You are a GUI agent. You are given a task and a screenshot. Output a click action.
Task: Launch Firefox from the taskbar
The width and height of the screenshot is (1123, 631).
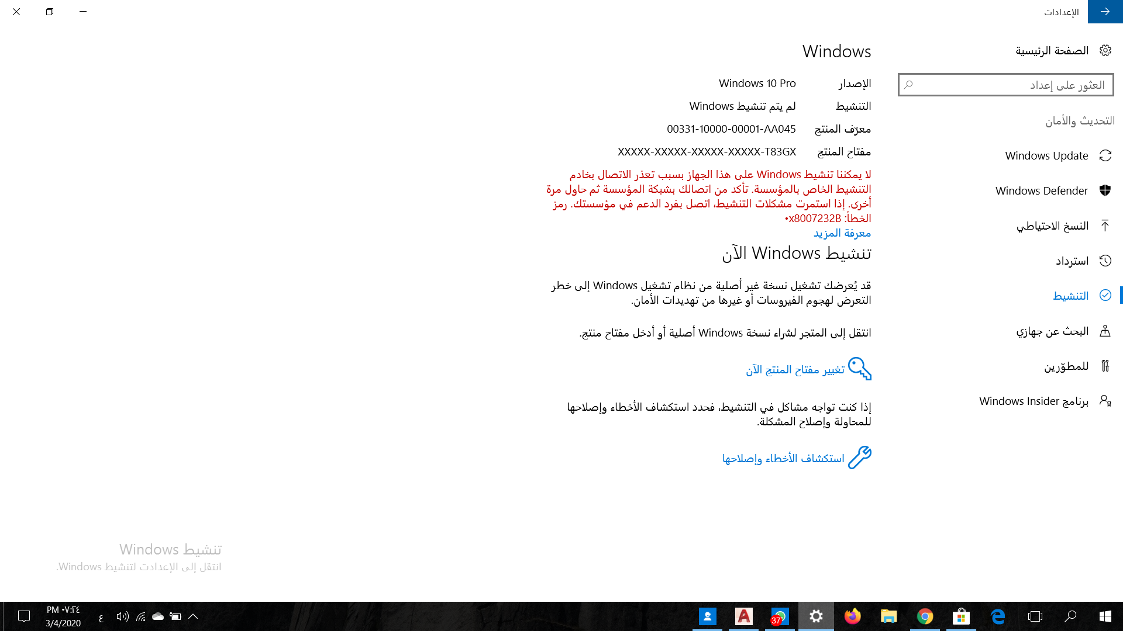852,616
